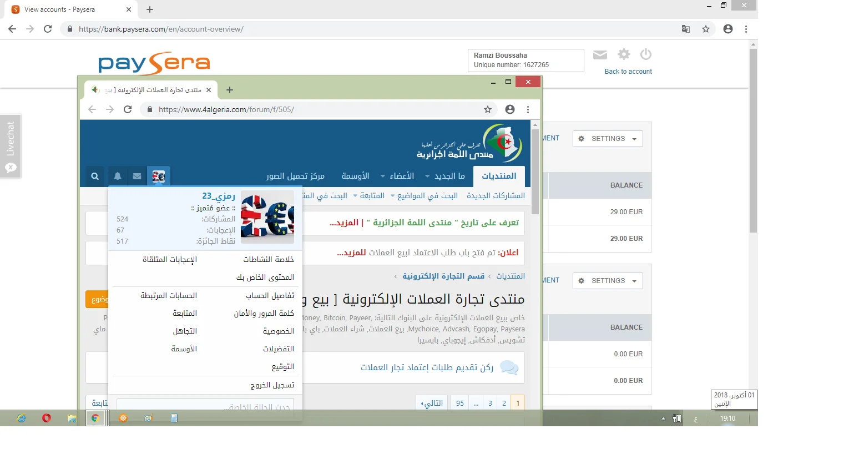Open second SETTINGS dropdown in Paysera
The height and width of the screenshot is (464, 859).
[x=608, y=281]
